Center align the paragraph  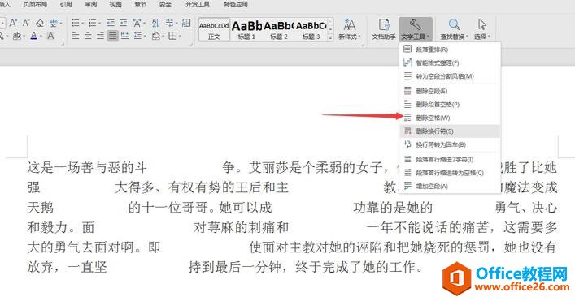point(88,36)
